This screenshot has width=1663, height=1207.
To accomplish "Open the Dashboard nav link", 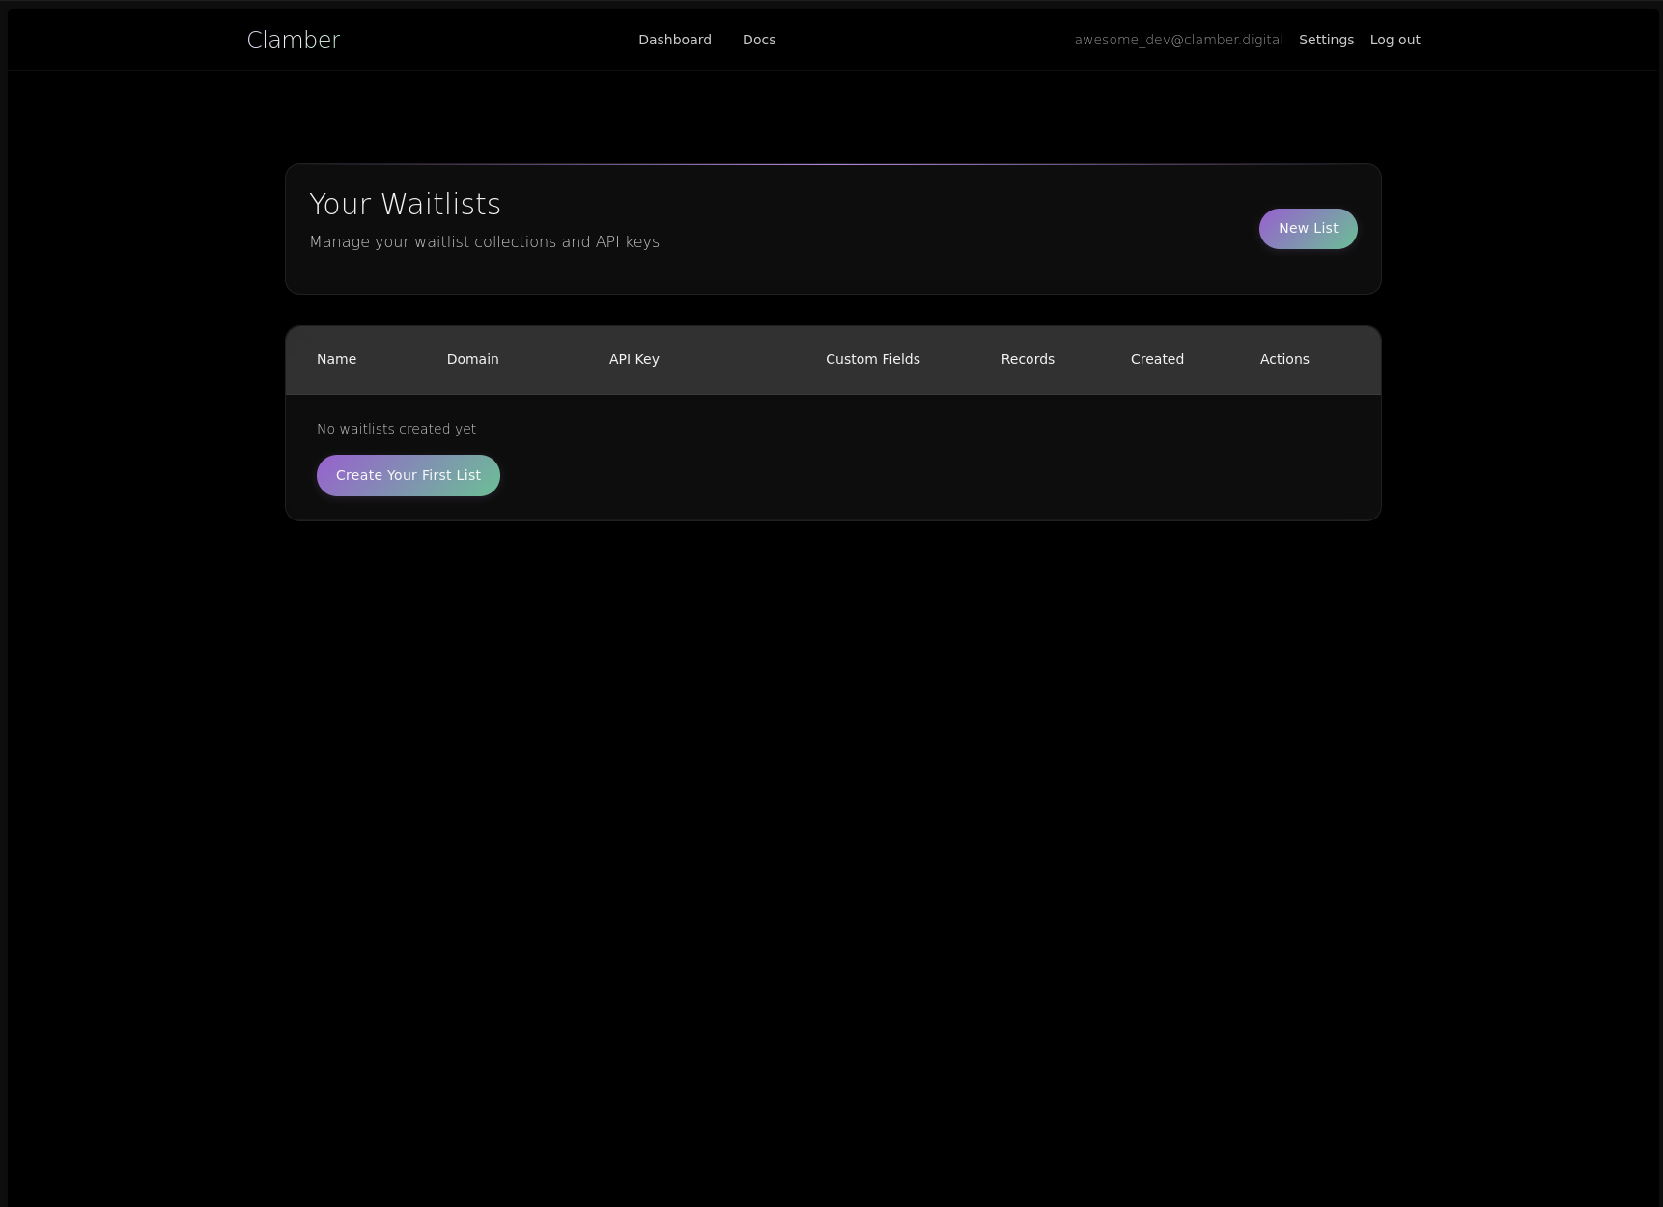I will click(x=674, y=40).
